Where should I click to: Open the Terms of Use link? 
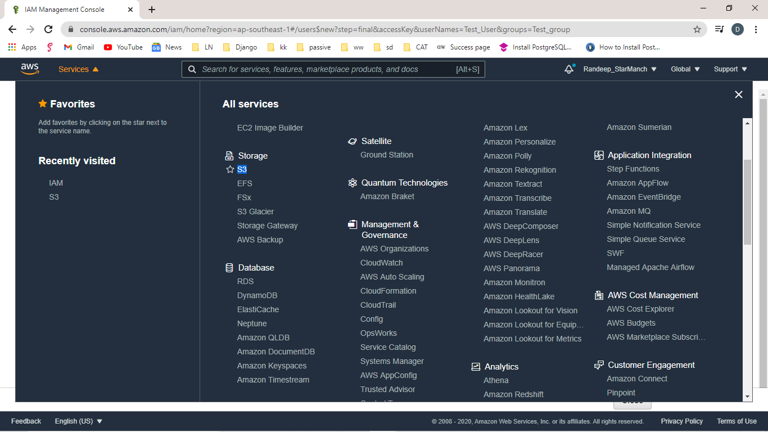click(x=737, y=421)
